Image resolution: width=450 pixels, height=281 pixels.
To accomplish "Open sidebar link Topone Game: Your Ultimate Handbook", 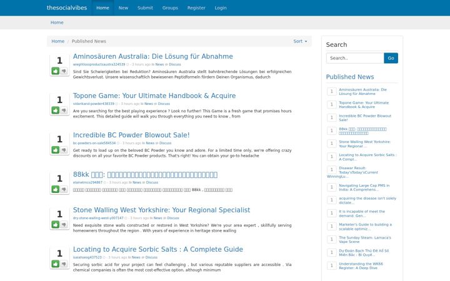I will tap(364, 105).
